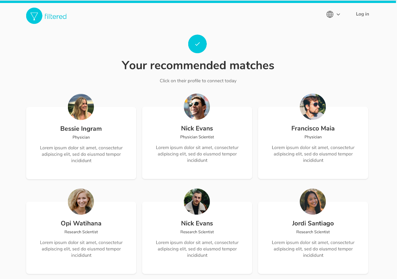
Task: Click the globe language icon
Action: [330, 14]
